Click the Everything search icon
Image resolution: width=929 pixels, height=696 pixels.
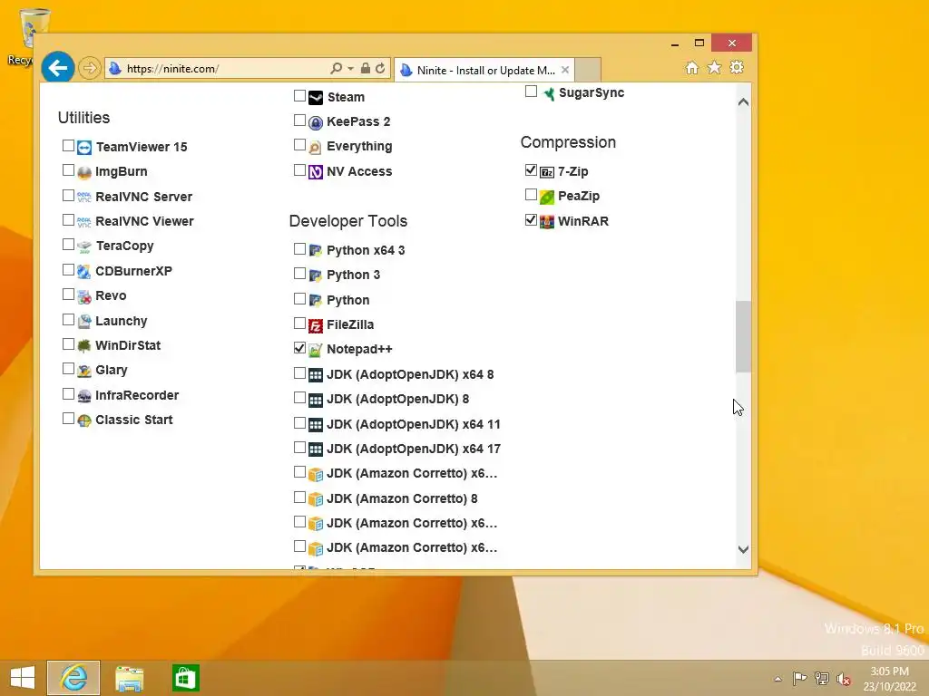(316, 147)
